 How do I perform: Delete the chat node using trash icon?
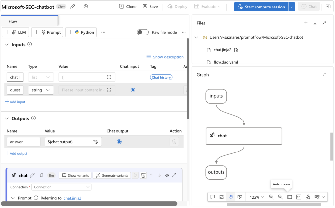(143, 175)
